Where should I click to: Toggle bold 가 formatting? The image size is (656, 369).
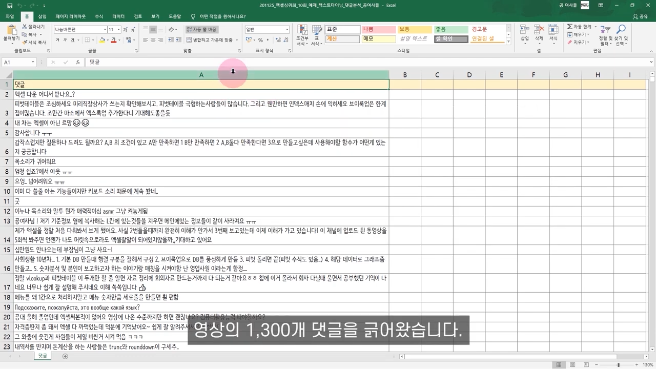click(58, 40)
